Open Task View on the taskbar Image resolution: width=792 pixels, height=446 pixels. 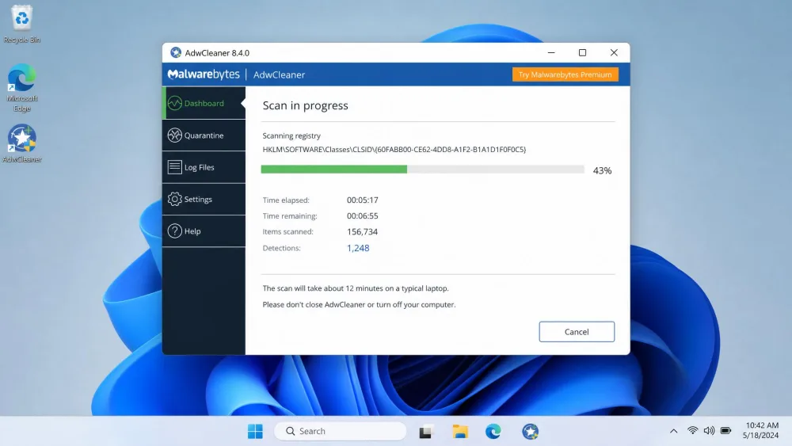[x=426, y=432]
